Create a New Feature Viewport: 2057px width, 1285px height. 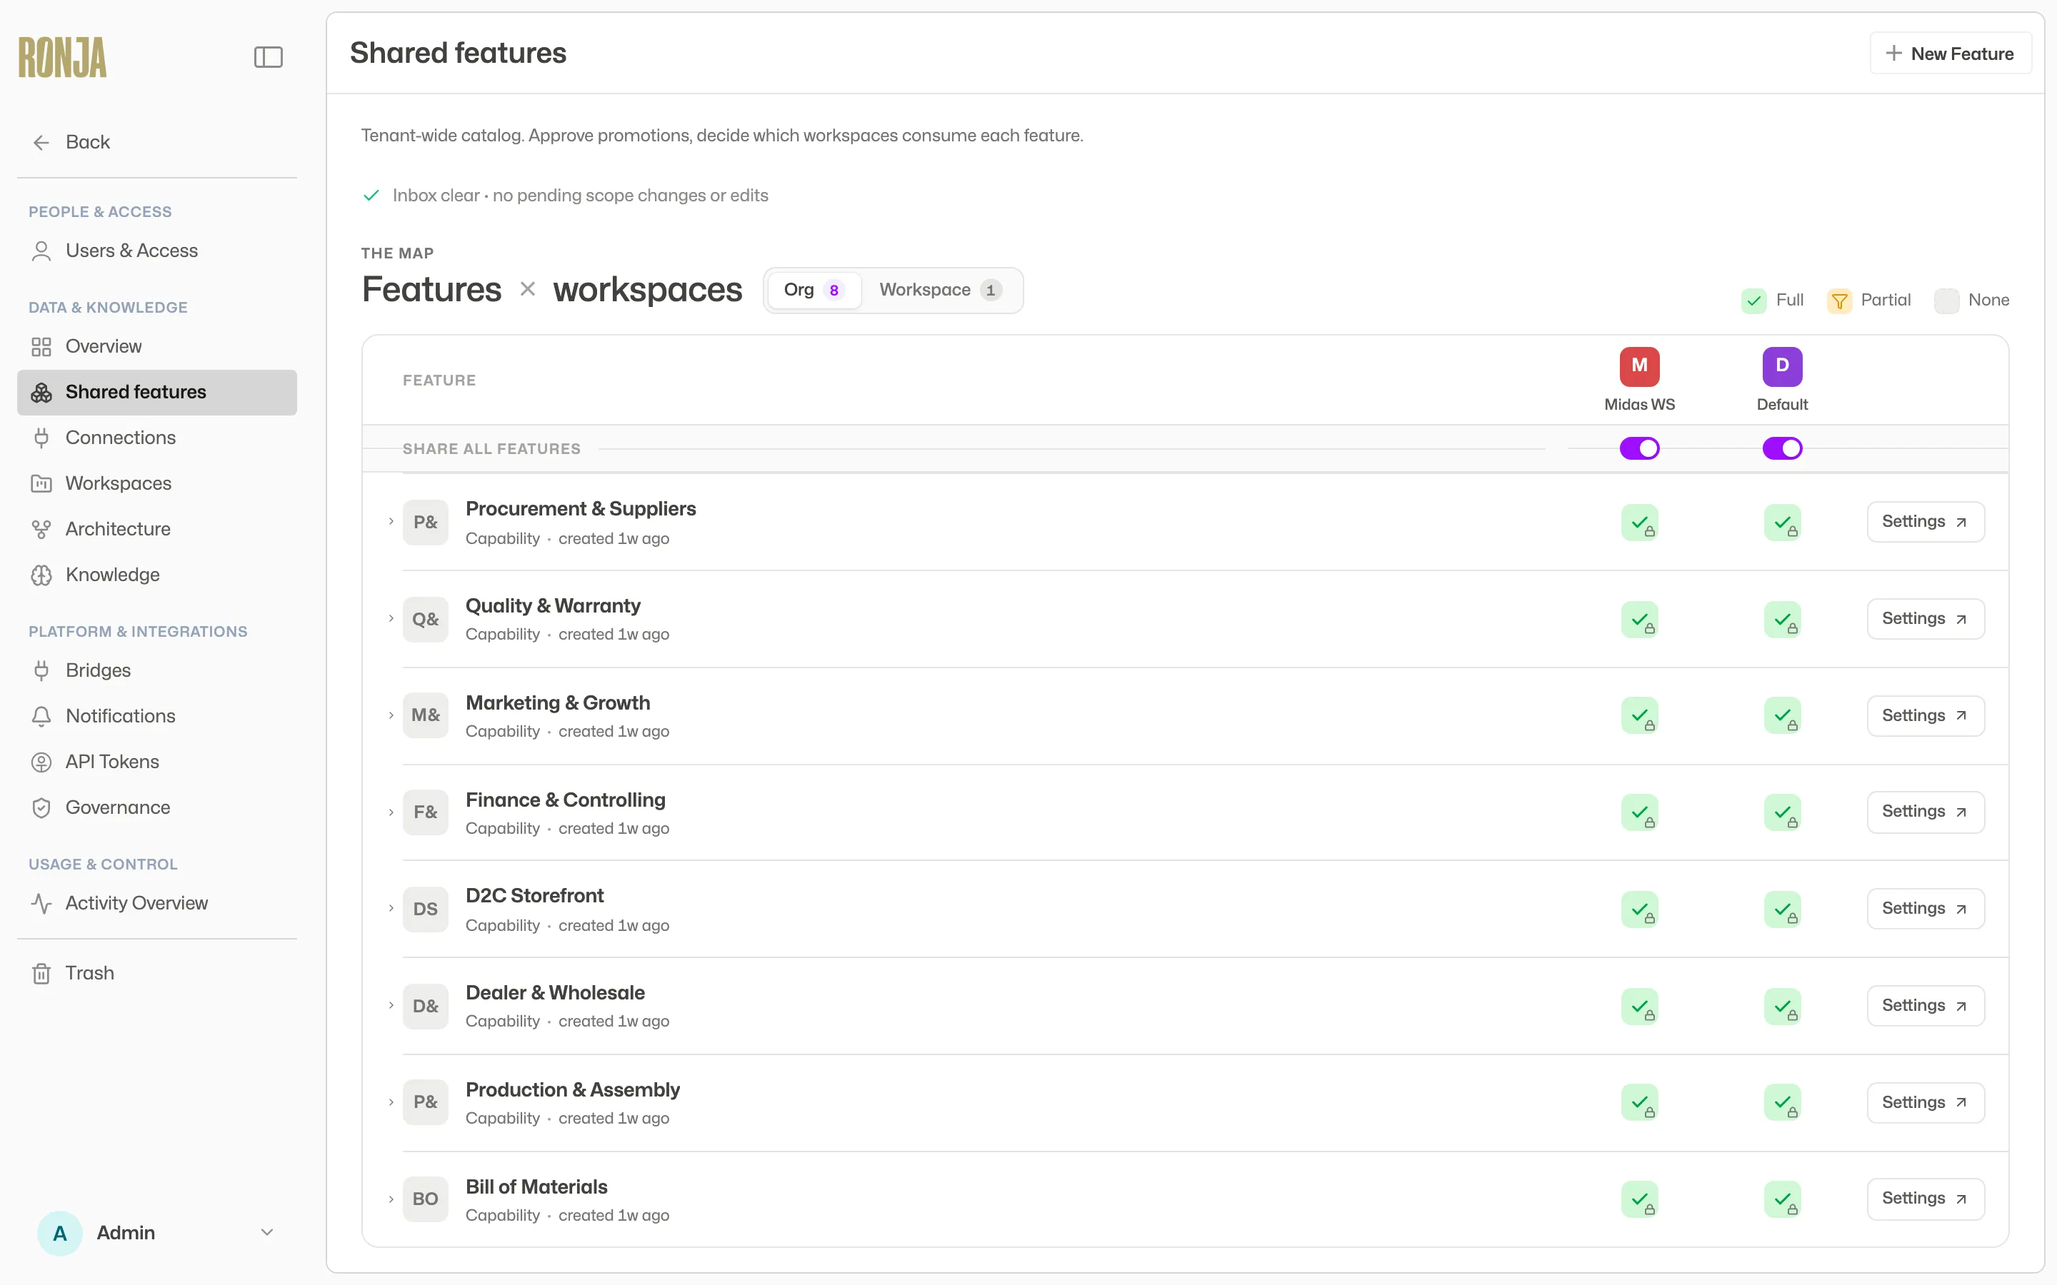click(1950, 54)
